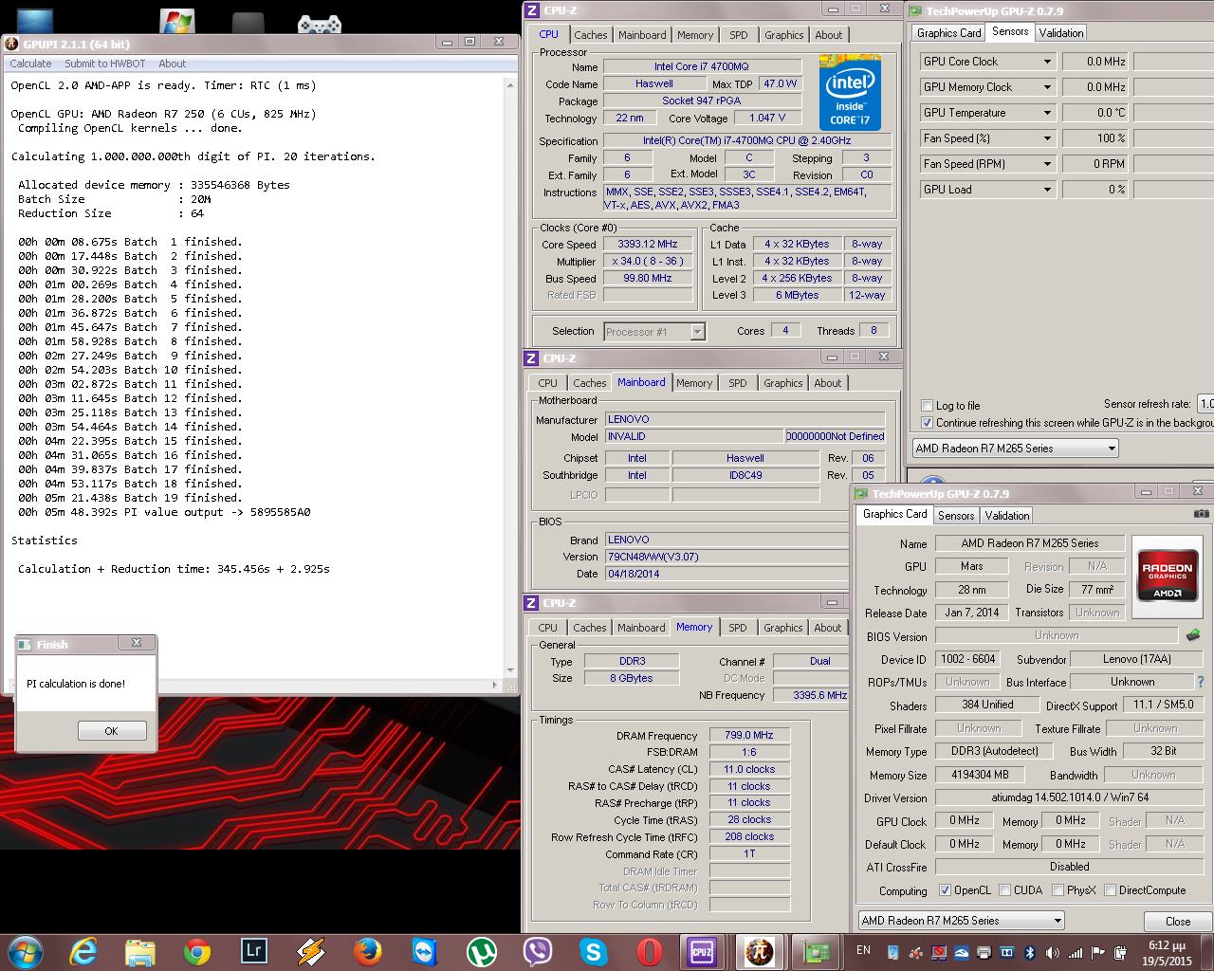Open Internet Explorer from the taskbar

click(83, 951)
